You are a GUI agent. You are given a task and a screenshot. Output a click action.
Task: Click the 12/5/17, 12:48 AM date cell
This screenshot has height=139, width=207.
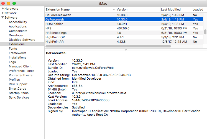174,42
